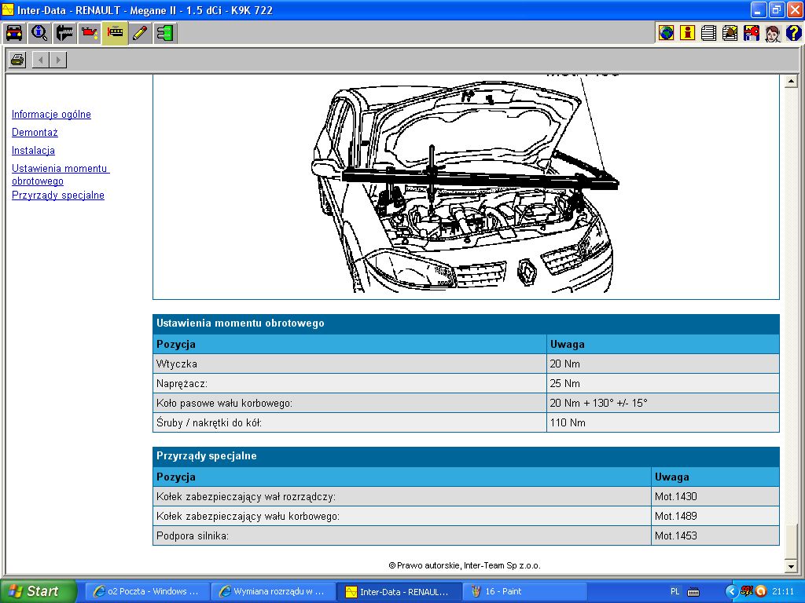Image resolution: width=805 pixels, height=603 pixels.
Task: Open the green connector plug icon
Action: (x=165, y=33)
